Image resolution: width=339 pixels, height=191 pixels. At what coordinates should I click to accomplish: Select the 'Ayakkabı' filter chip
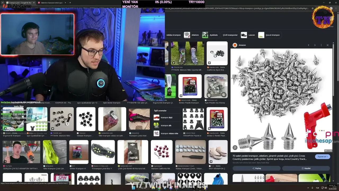coord(210,35)
